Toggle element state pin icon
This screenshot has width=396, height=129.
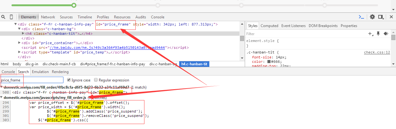tap(378, 34)
